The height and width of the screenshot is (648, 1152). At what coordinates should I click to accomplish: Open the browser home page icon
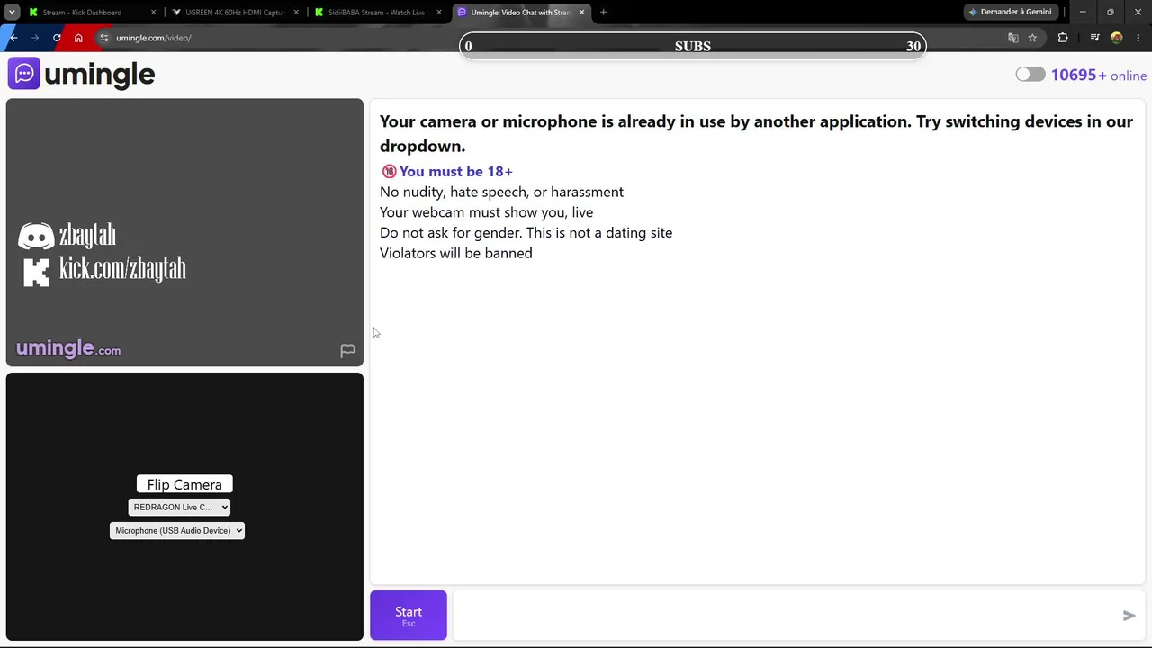(78, 38)
